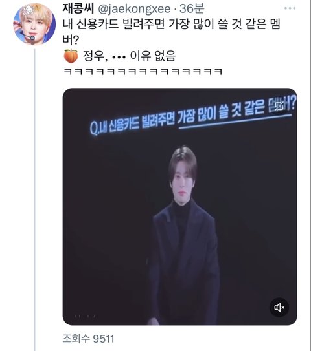This screenshot has width=311, height=351.
Task: Click the 멤버? ending of the tweet
Action: tap(71, 40)
